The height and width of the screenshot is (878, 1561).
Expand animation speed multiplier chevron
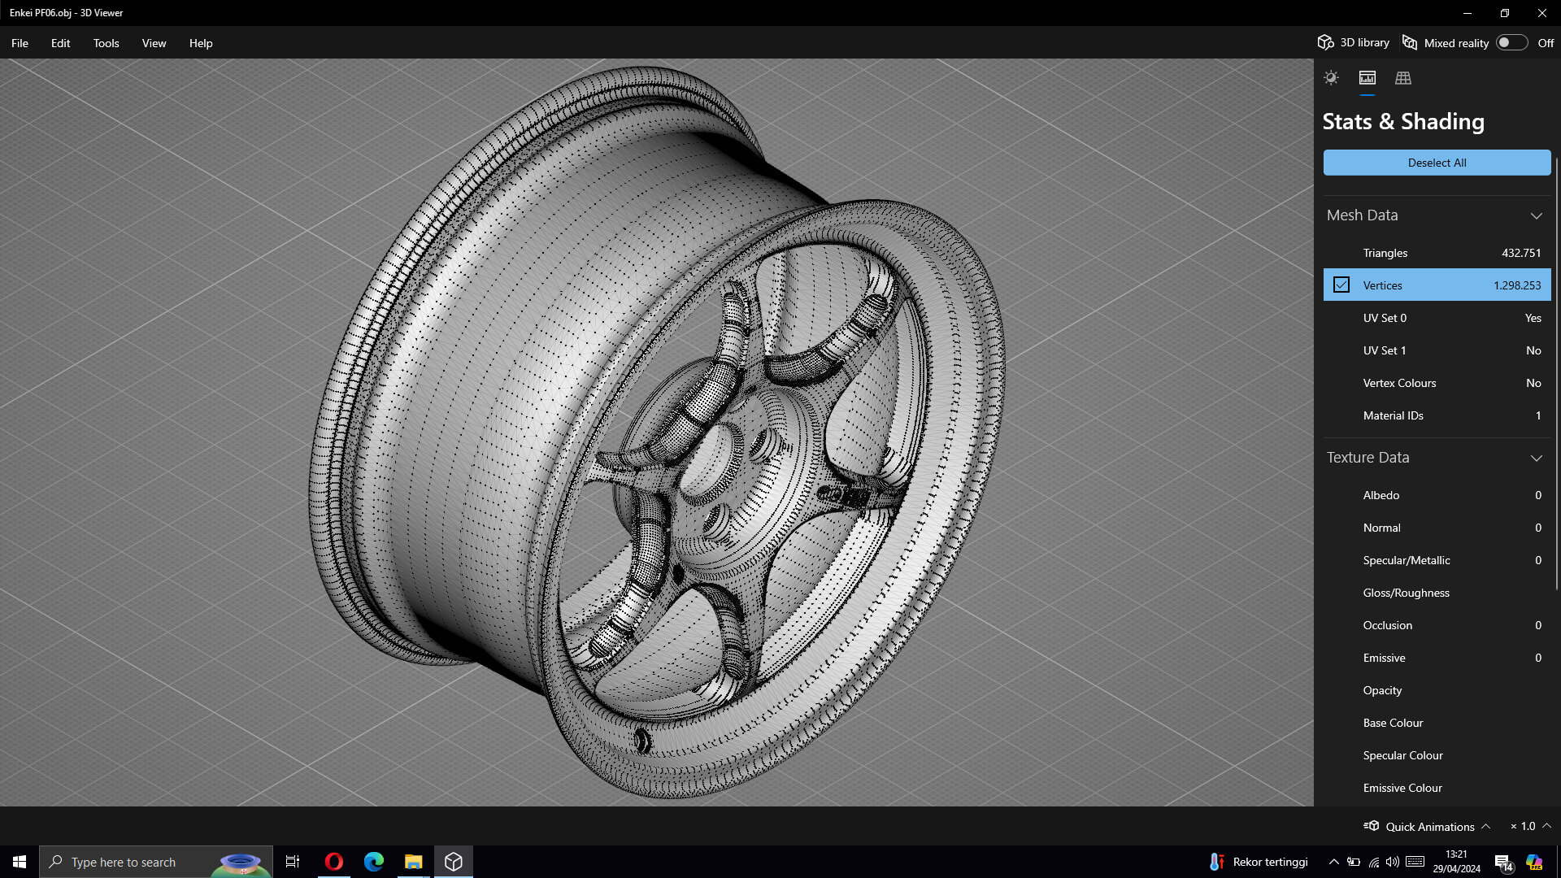(1546, 826)
